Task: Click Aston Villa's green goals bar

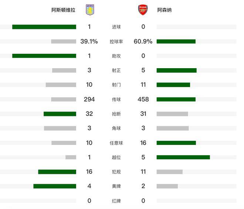Action: point(44,27)
